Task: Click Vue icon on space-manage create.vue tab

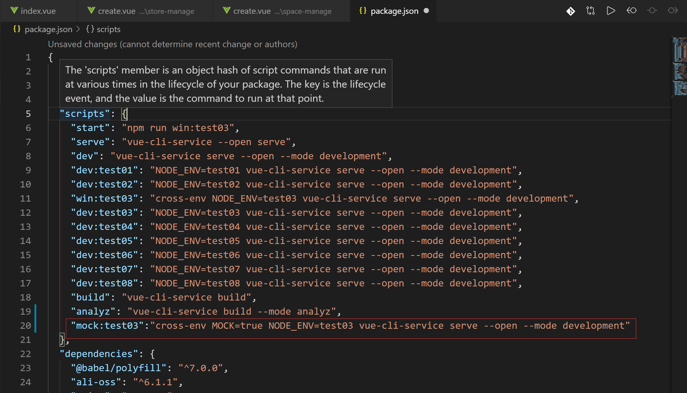Action: pos(227,11)
